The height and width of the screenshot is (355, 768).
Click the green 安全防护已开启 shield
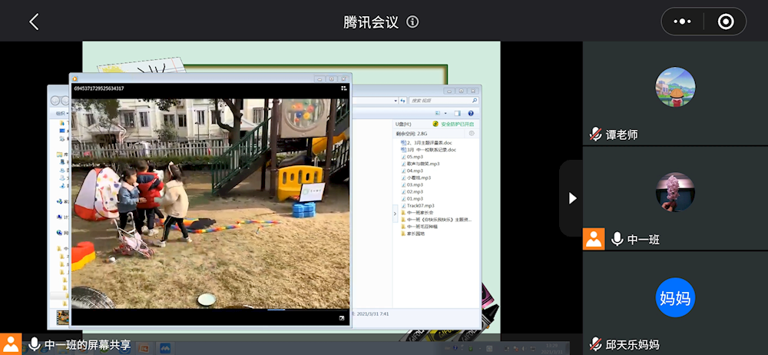[x=435, y=124]
